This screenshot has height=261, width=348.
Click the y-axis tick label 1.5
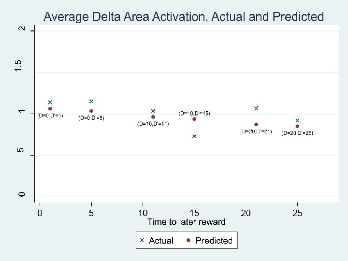(x=18, y=66)
